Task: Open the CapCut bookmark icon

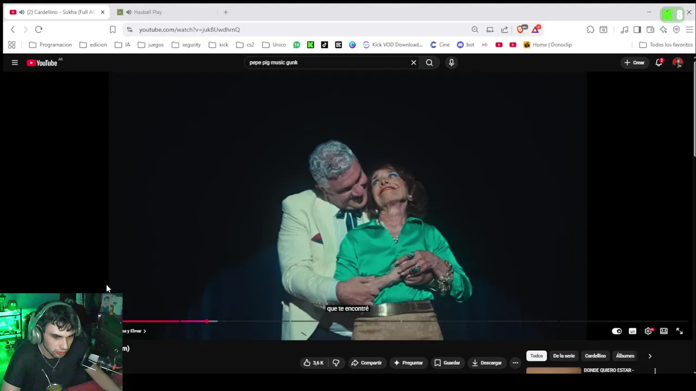Action: (x=338, y=45)
